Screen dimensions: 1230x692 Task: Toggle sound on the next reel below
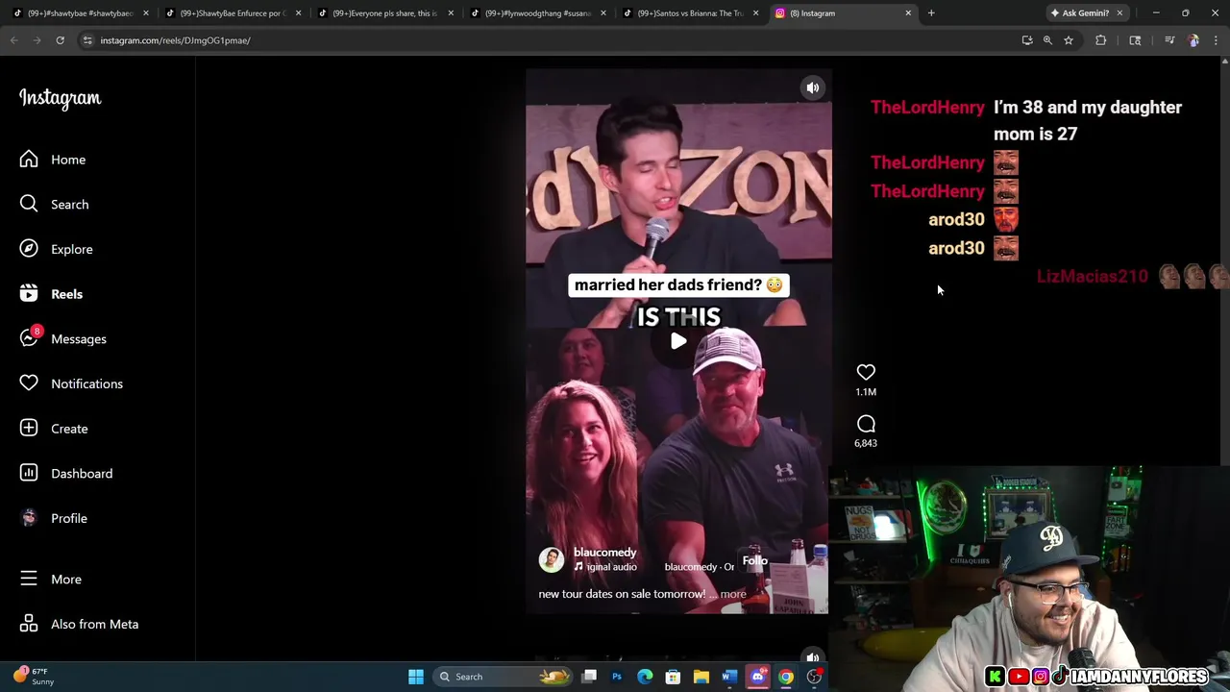pos(813,657)
